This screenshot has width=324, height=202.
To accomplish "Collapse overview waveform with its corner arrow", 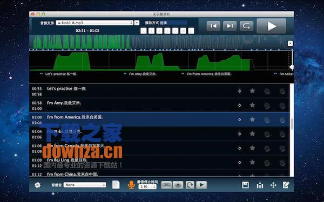I will click(x=290, y=43).
